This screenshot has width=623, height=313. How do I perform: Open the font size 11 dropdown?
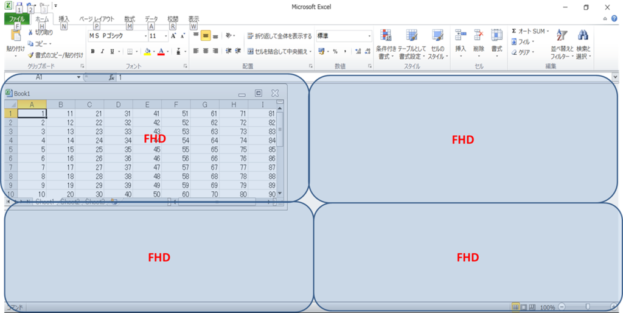[166, 36]
